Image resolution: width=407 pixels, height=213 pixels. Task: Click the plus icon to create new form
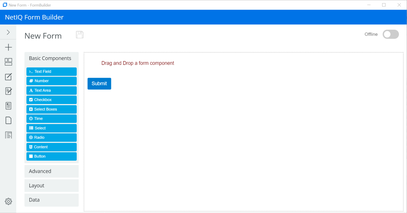[8, 47]
